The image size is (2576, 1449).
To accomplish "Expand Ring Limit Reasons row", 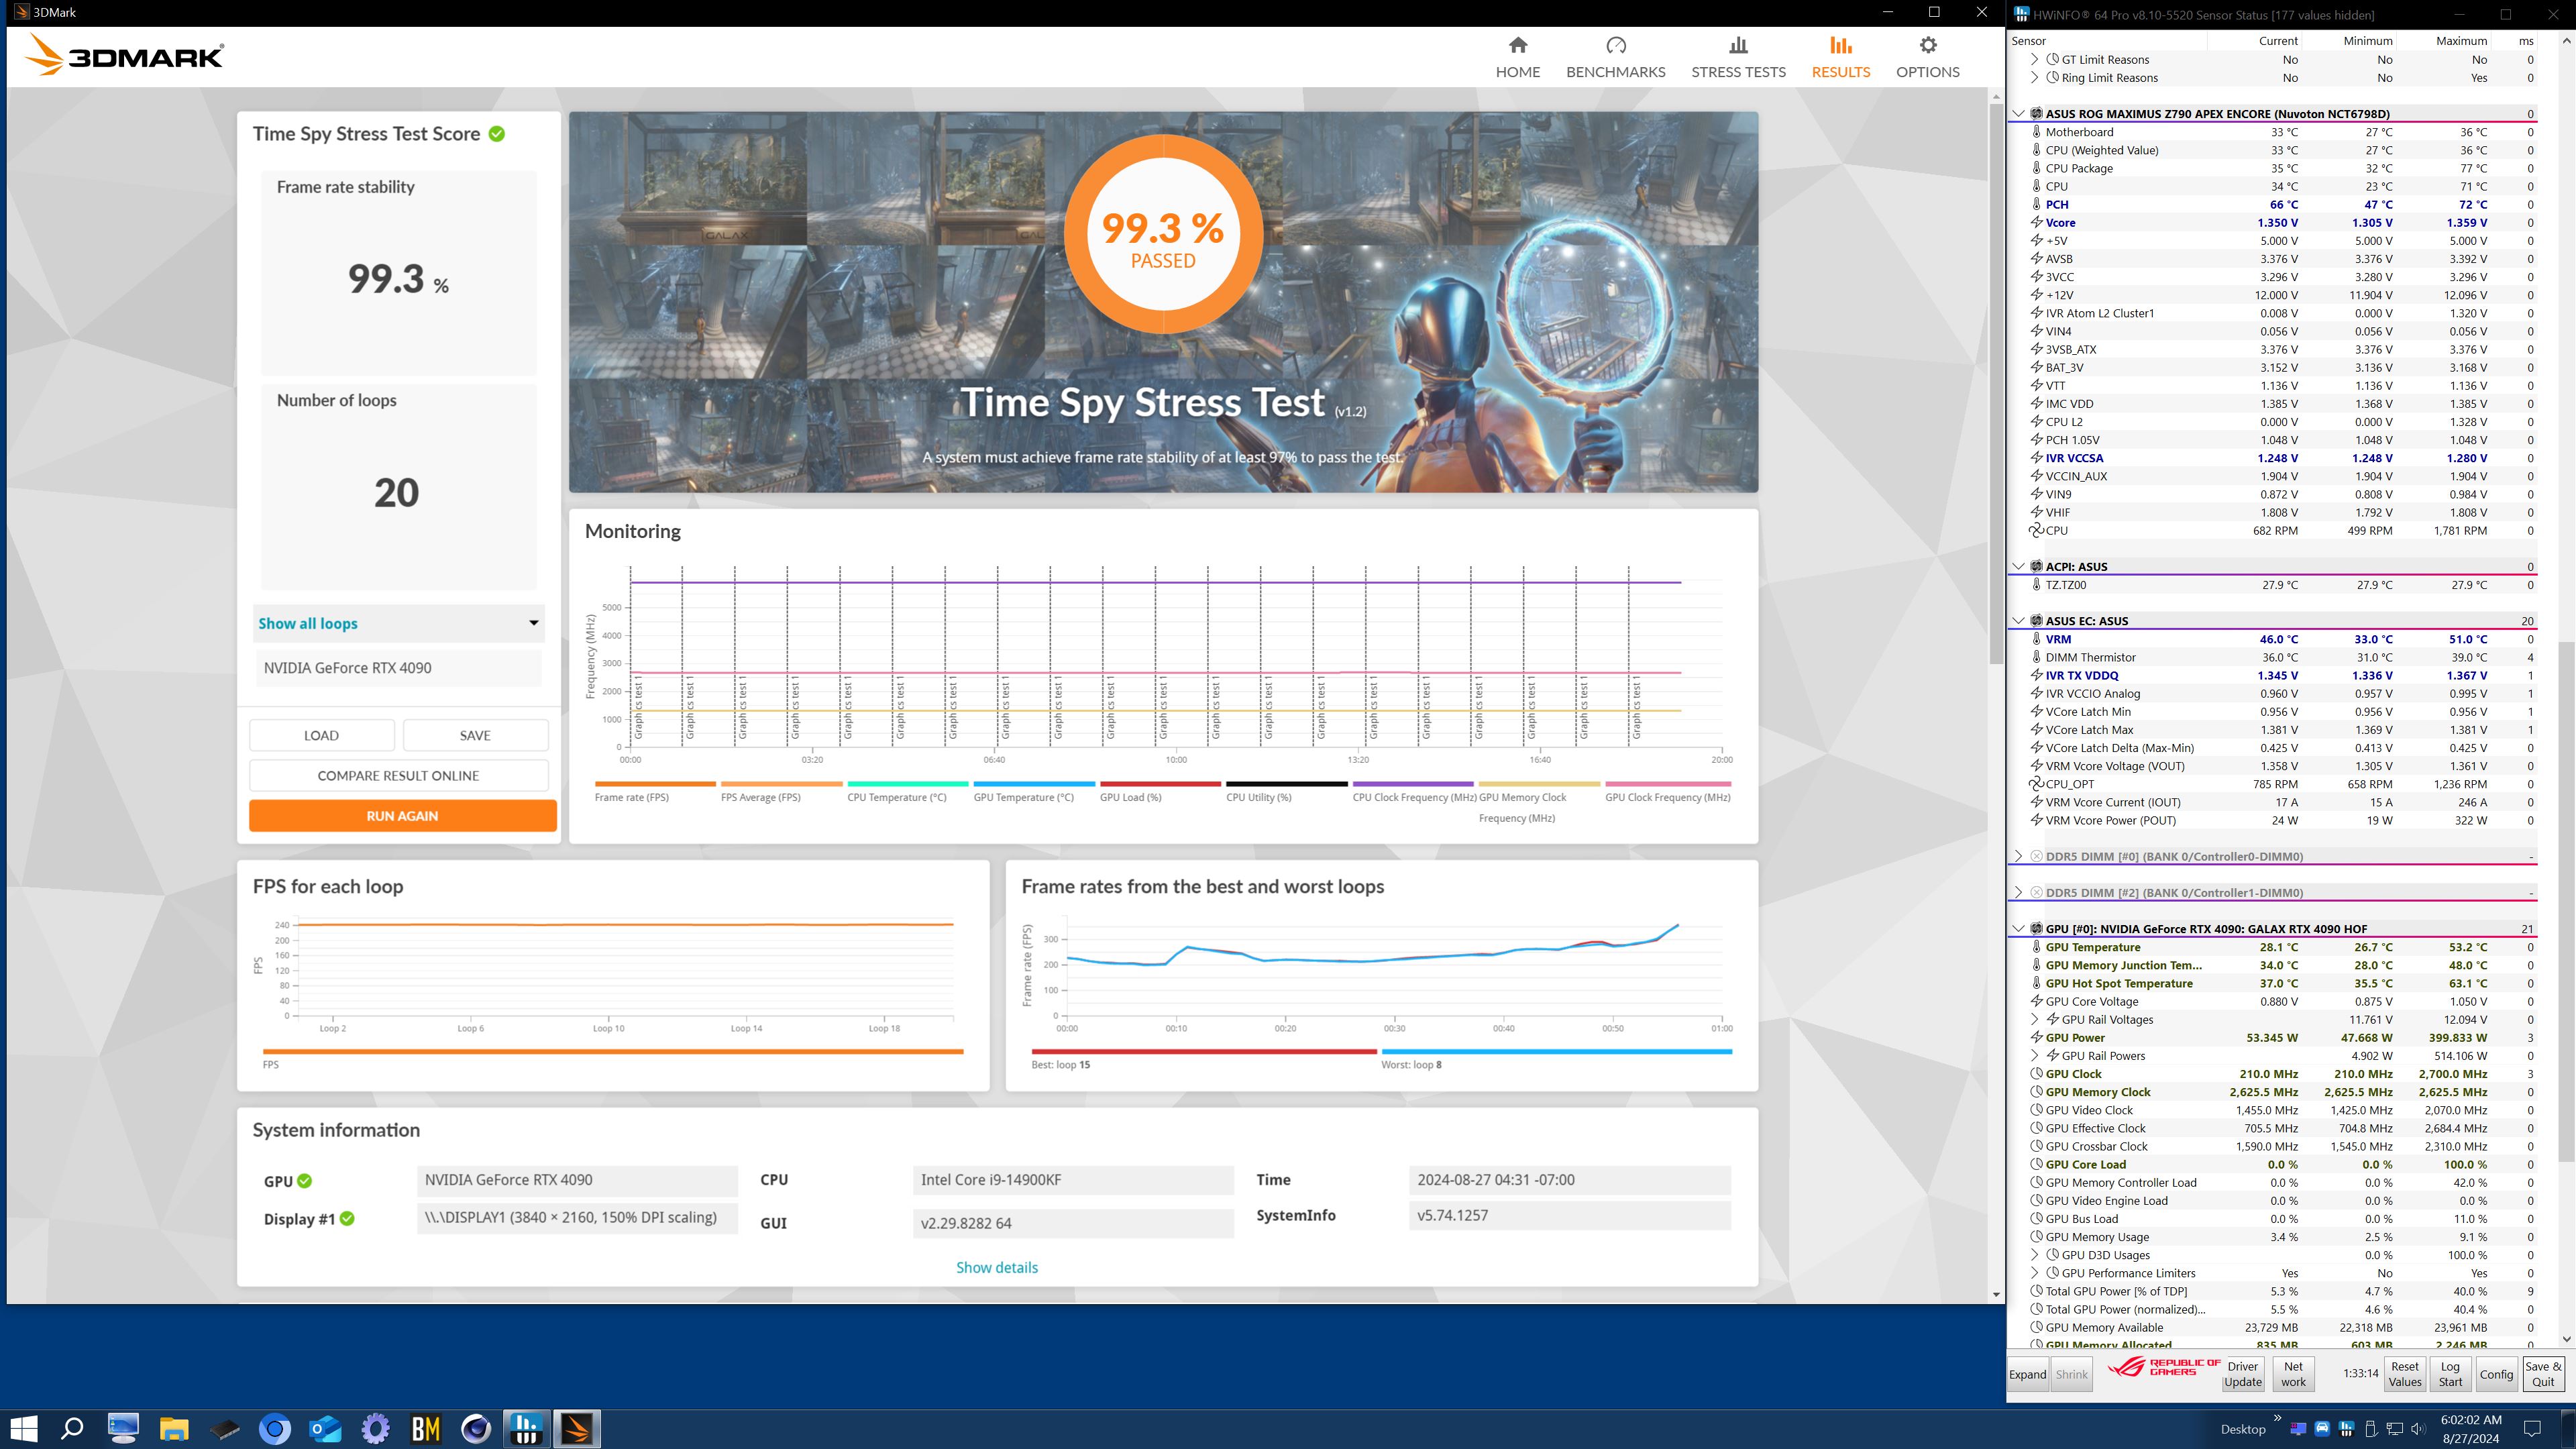I will (x=2034, y=77).
